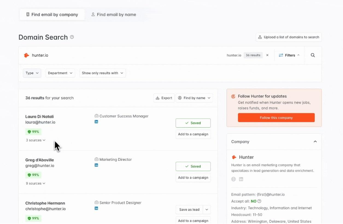
Task: Open Hunter company LinkedIn icon
Action: [241, 179]
